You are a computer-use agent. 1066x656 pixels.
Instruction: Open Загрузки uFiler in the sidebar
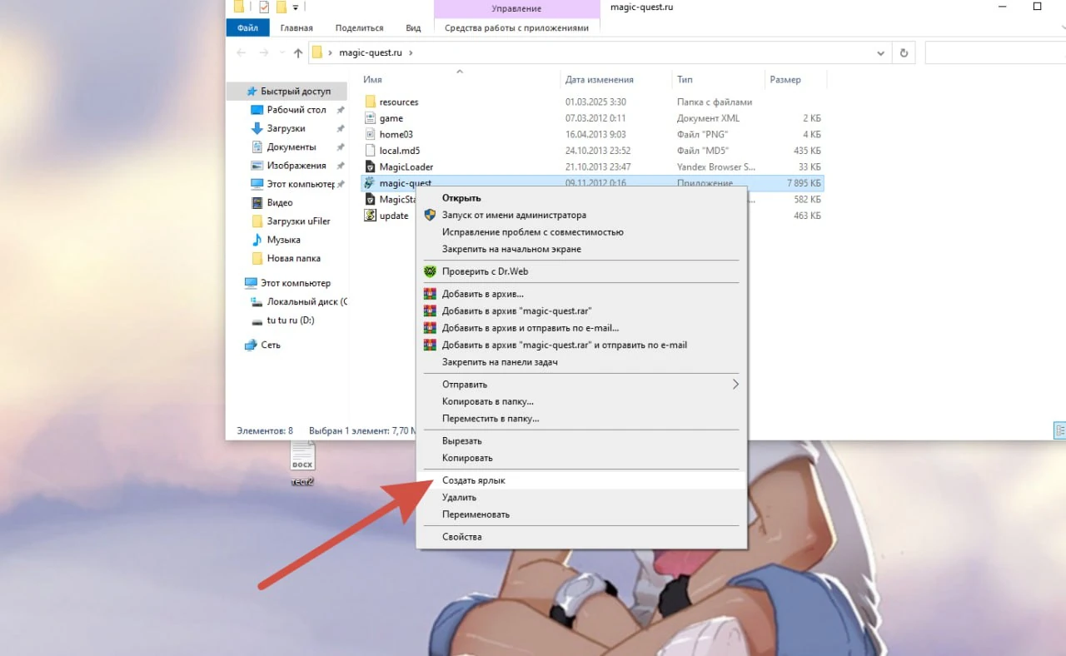298,221
